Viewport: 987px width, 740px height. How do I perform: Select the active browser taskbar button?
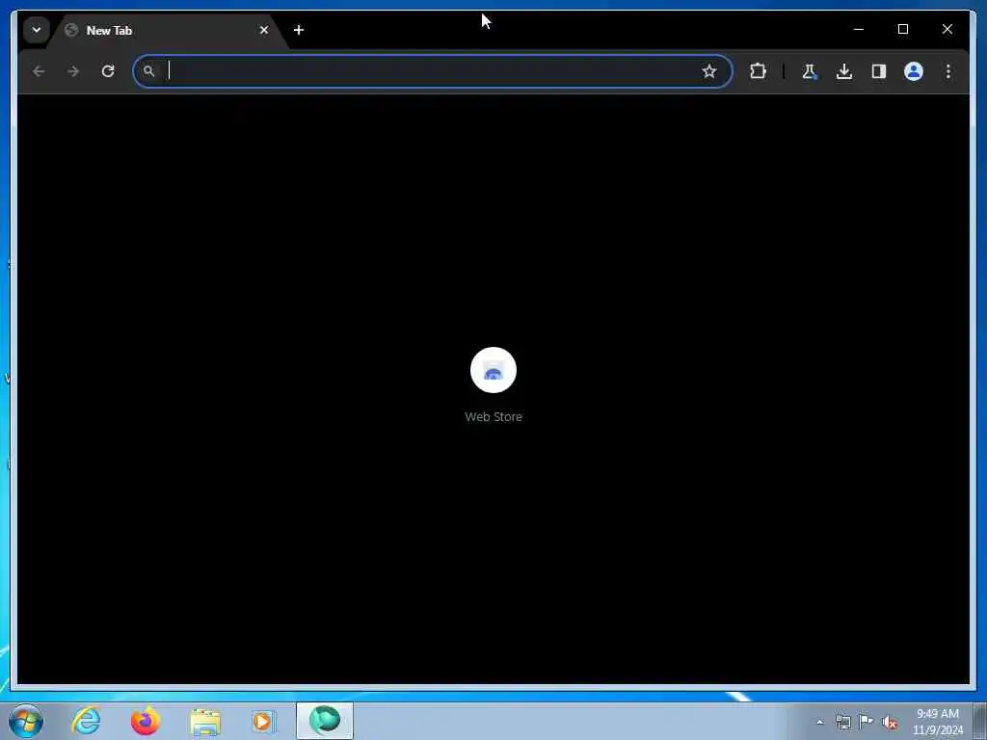pyautogui.click(x=325, y=721)
